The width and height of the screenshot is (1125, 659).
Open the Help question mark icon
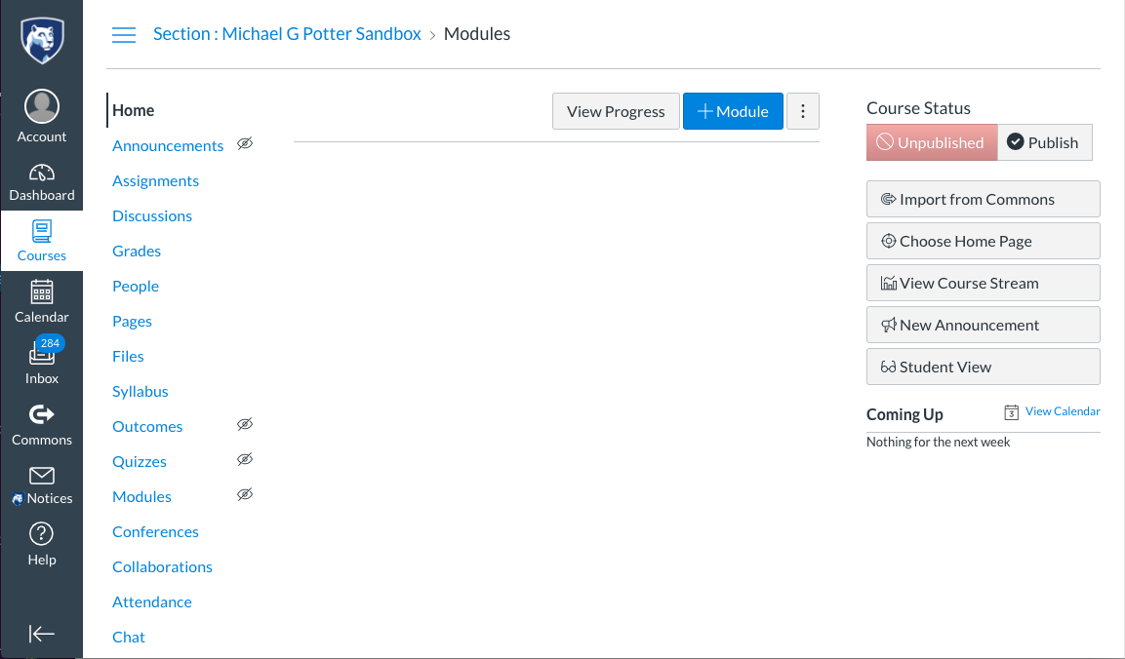click(42, 533)
